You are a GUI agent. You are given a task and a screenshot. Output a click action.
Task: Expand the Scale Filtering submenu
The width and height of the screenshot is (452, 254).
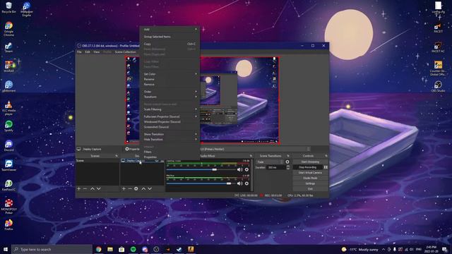[169, 109]
